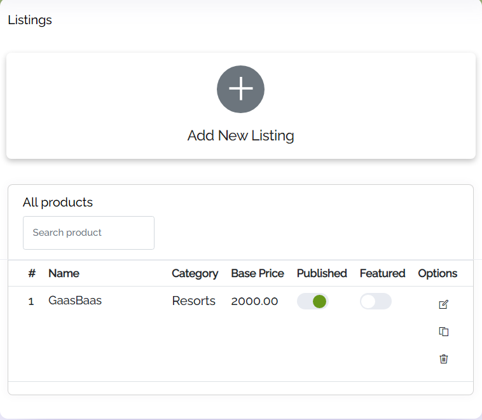
Task: Click the Options column header
Action: pyautogui.click(x=437, y=273)
